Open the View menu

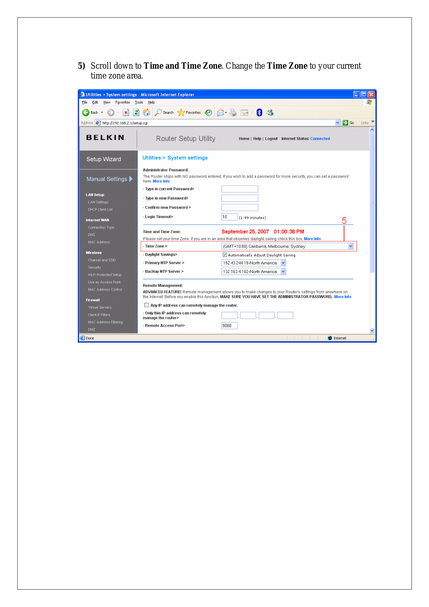[107, 102]
